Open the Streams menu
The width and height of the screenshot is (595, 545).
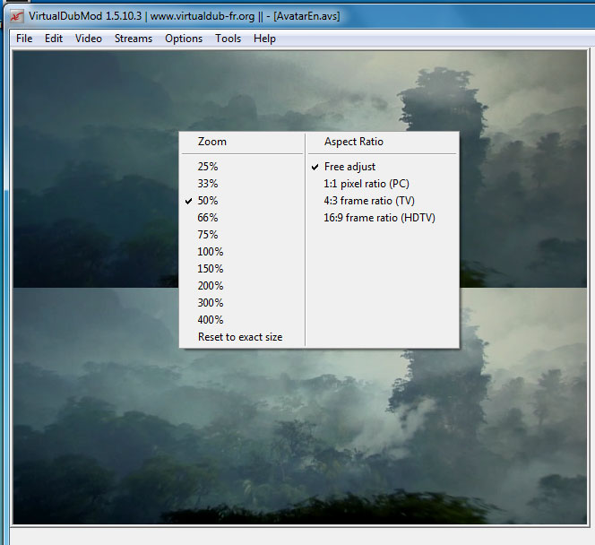point(134,39)
